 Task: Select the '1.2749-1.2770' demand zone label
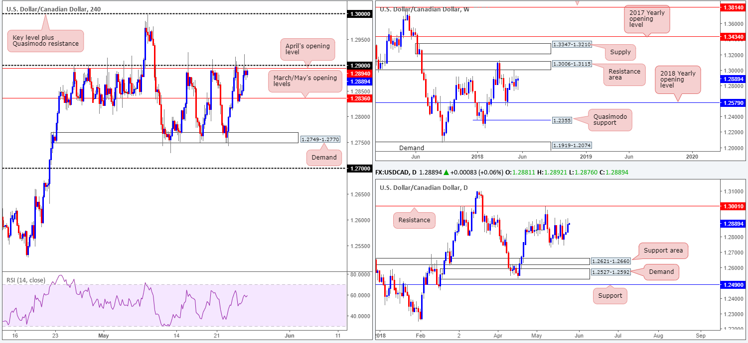click(x=320, y=140)
